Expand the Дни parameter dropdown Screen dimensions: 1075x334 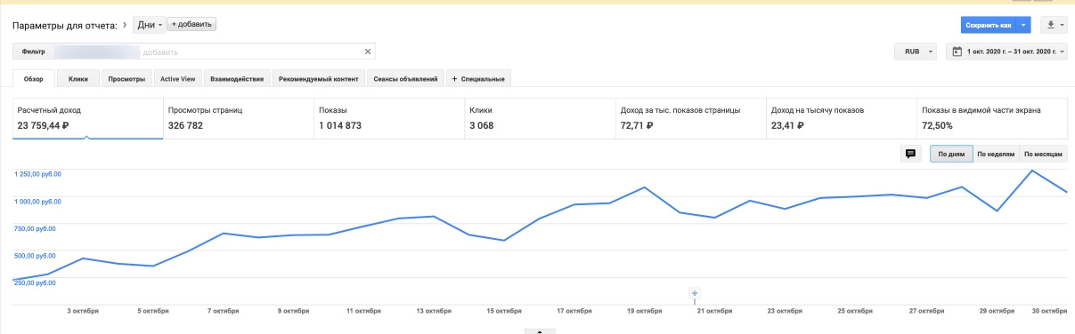coord(149,24)
